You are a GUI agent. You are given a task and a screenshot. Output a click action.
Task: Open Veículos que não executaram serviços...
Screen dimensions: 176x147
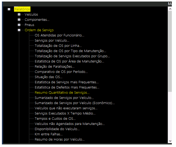(66, 108)
